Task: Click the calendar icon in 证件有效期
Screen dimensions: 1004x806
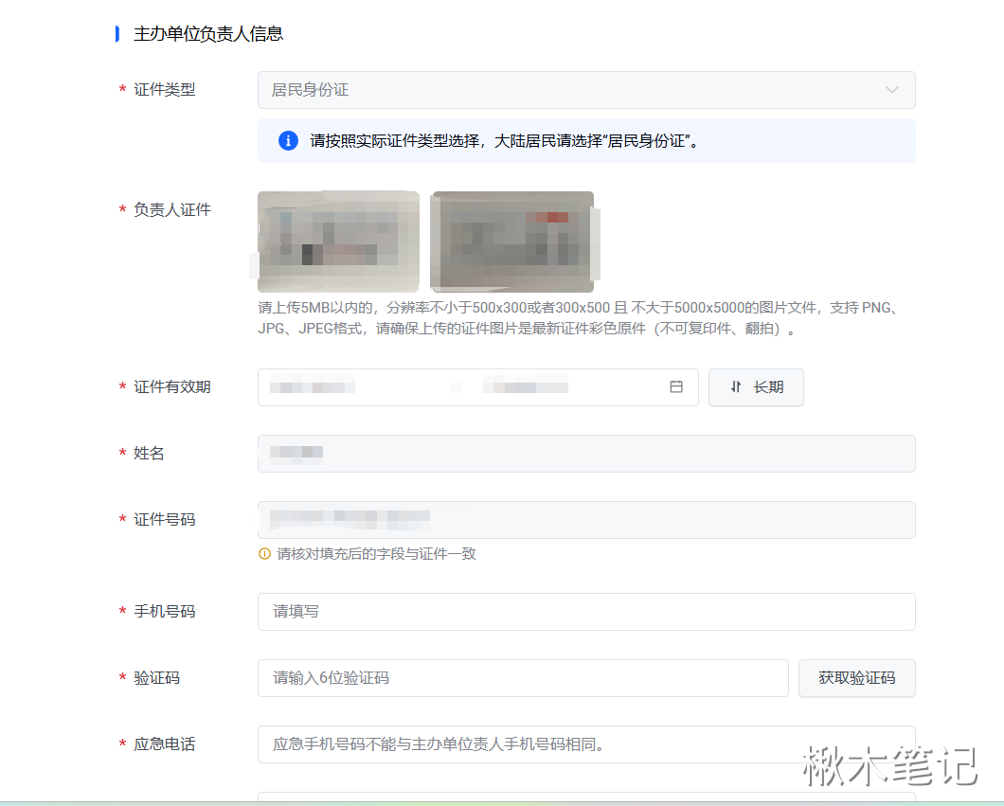Action: tap(676, 386)
